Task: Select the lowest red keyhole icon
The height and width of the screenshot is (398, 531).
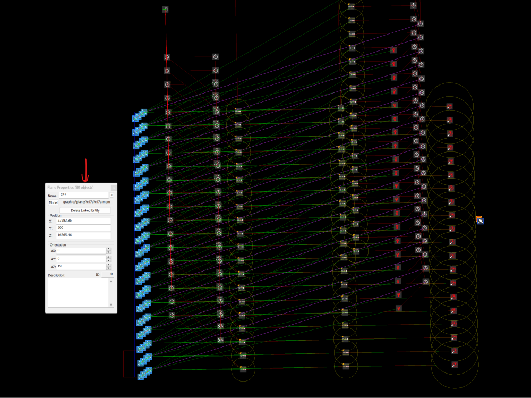Action: (398, 308)
